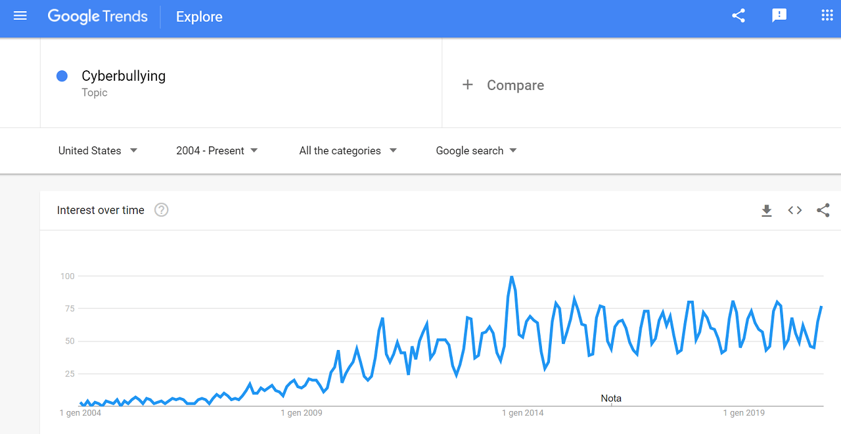Click the peak point on the trend line
Screen dimensions: 841x434
tap(512, 276)
